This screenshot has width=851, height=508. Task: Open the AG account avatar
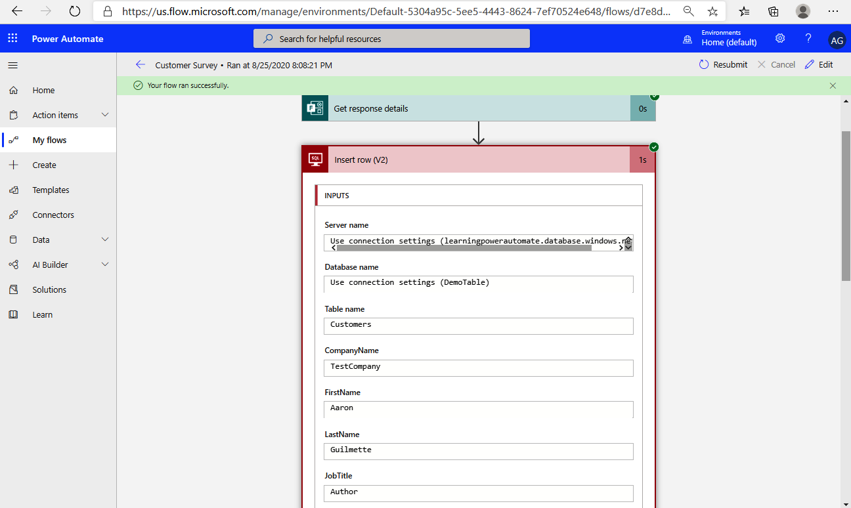coord(837,40)
